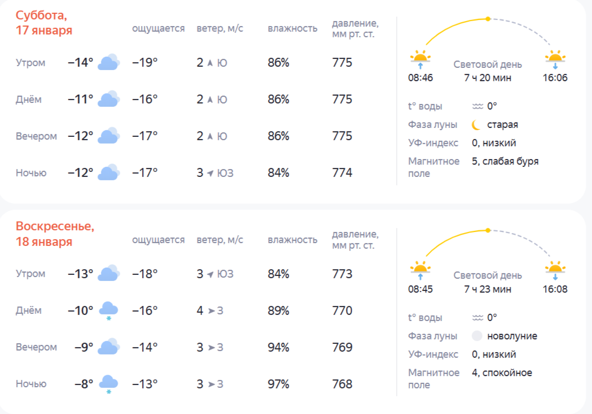592x414 pixels.
Task: Click Sunday sunset icon above 16:08
Action: coord(555,270)
